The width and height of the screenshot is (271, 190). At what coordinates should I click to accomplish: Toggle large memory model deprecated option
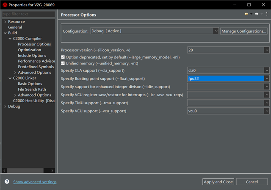63,57
